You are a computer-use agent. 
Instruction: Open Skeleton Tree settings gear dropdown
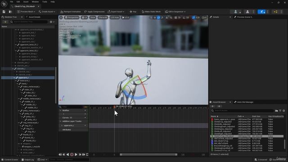pos(52,22)
